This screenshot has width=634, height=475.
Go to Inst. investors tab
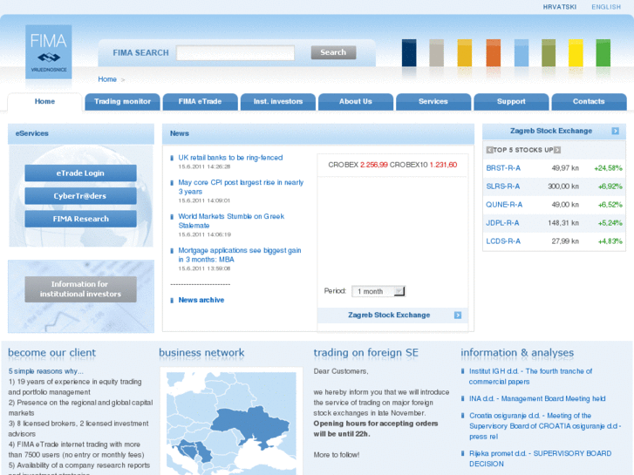point(278,102)
